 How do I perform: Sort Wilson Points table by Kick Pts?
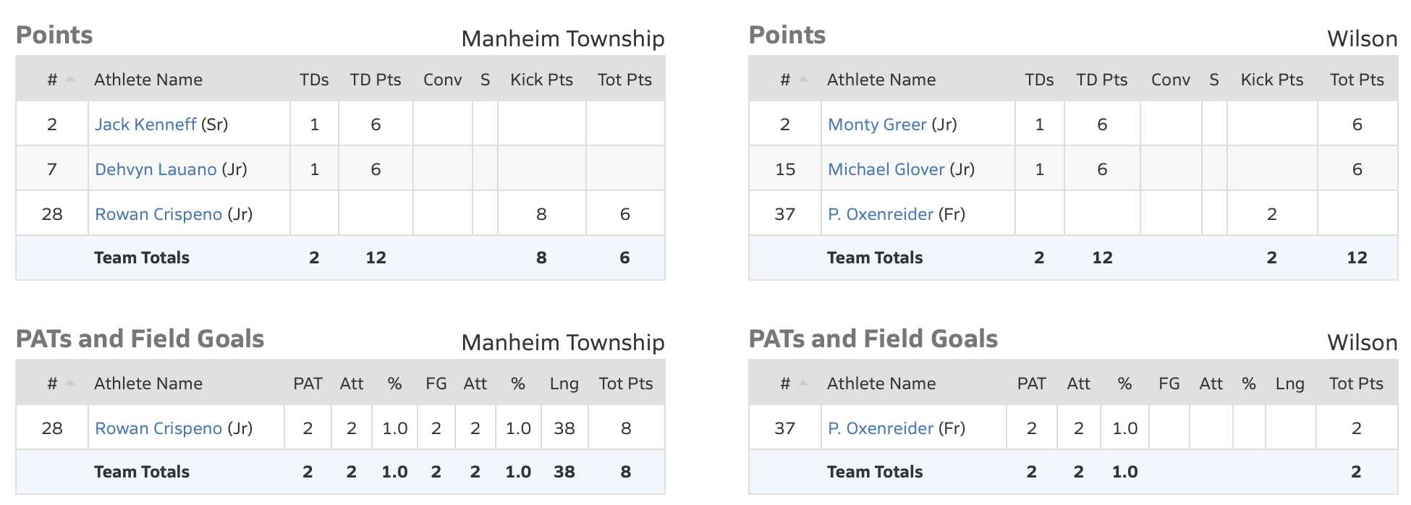pyautogui.click(x=1271, y=80)
